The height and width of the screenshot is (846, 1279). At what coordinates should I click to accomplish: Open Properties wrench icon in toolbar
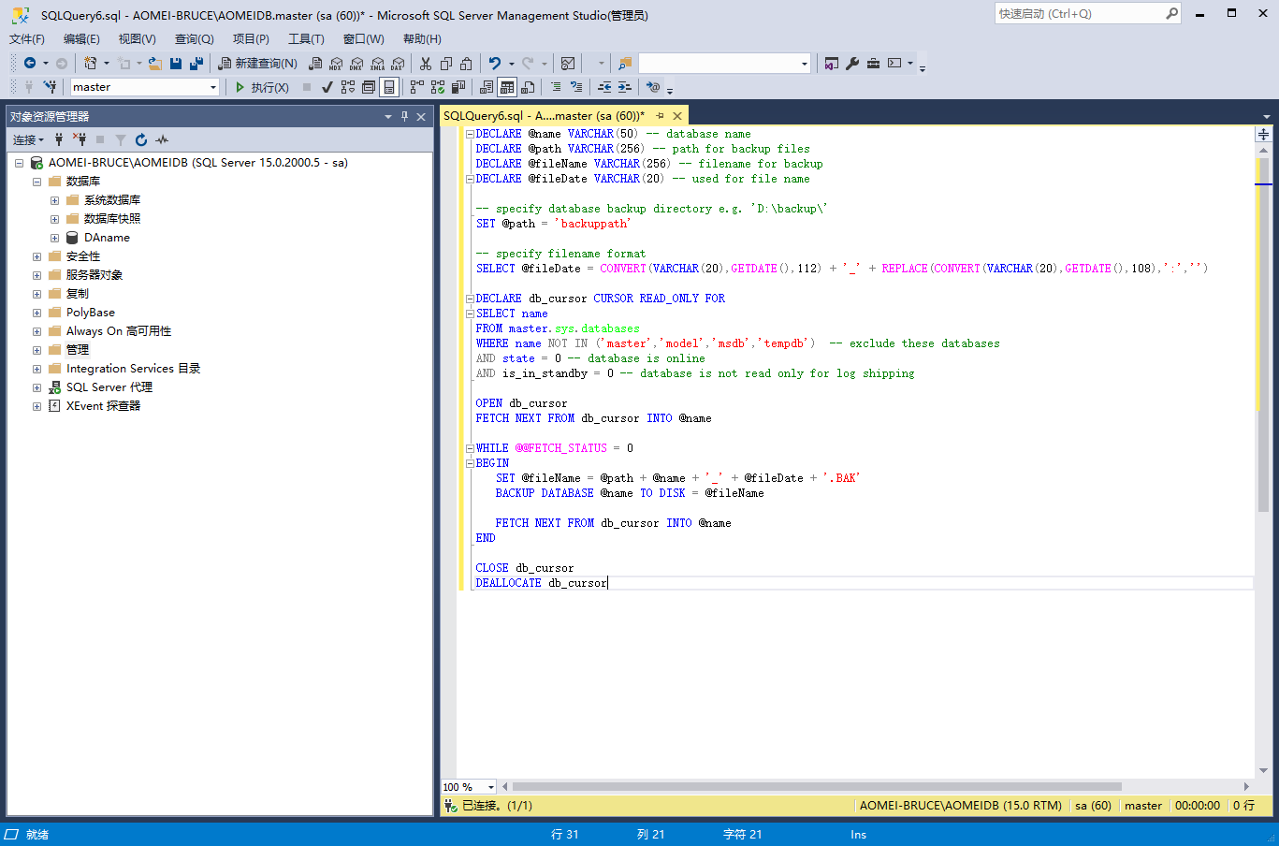coord(852,64)
